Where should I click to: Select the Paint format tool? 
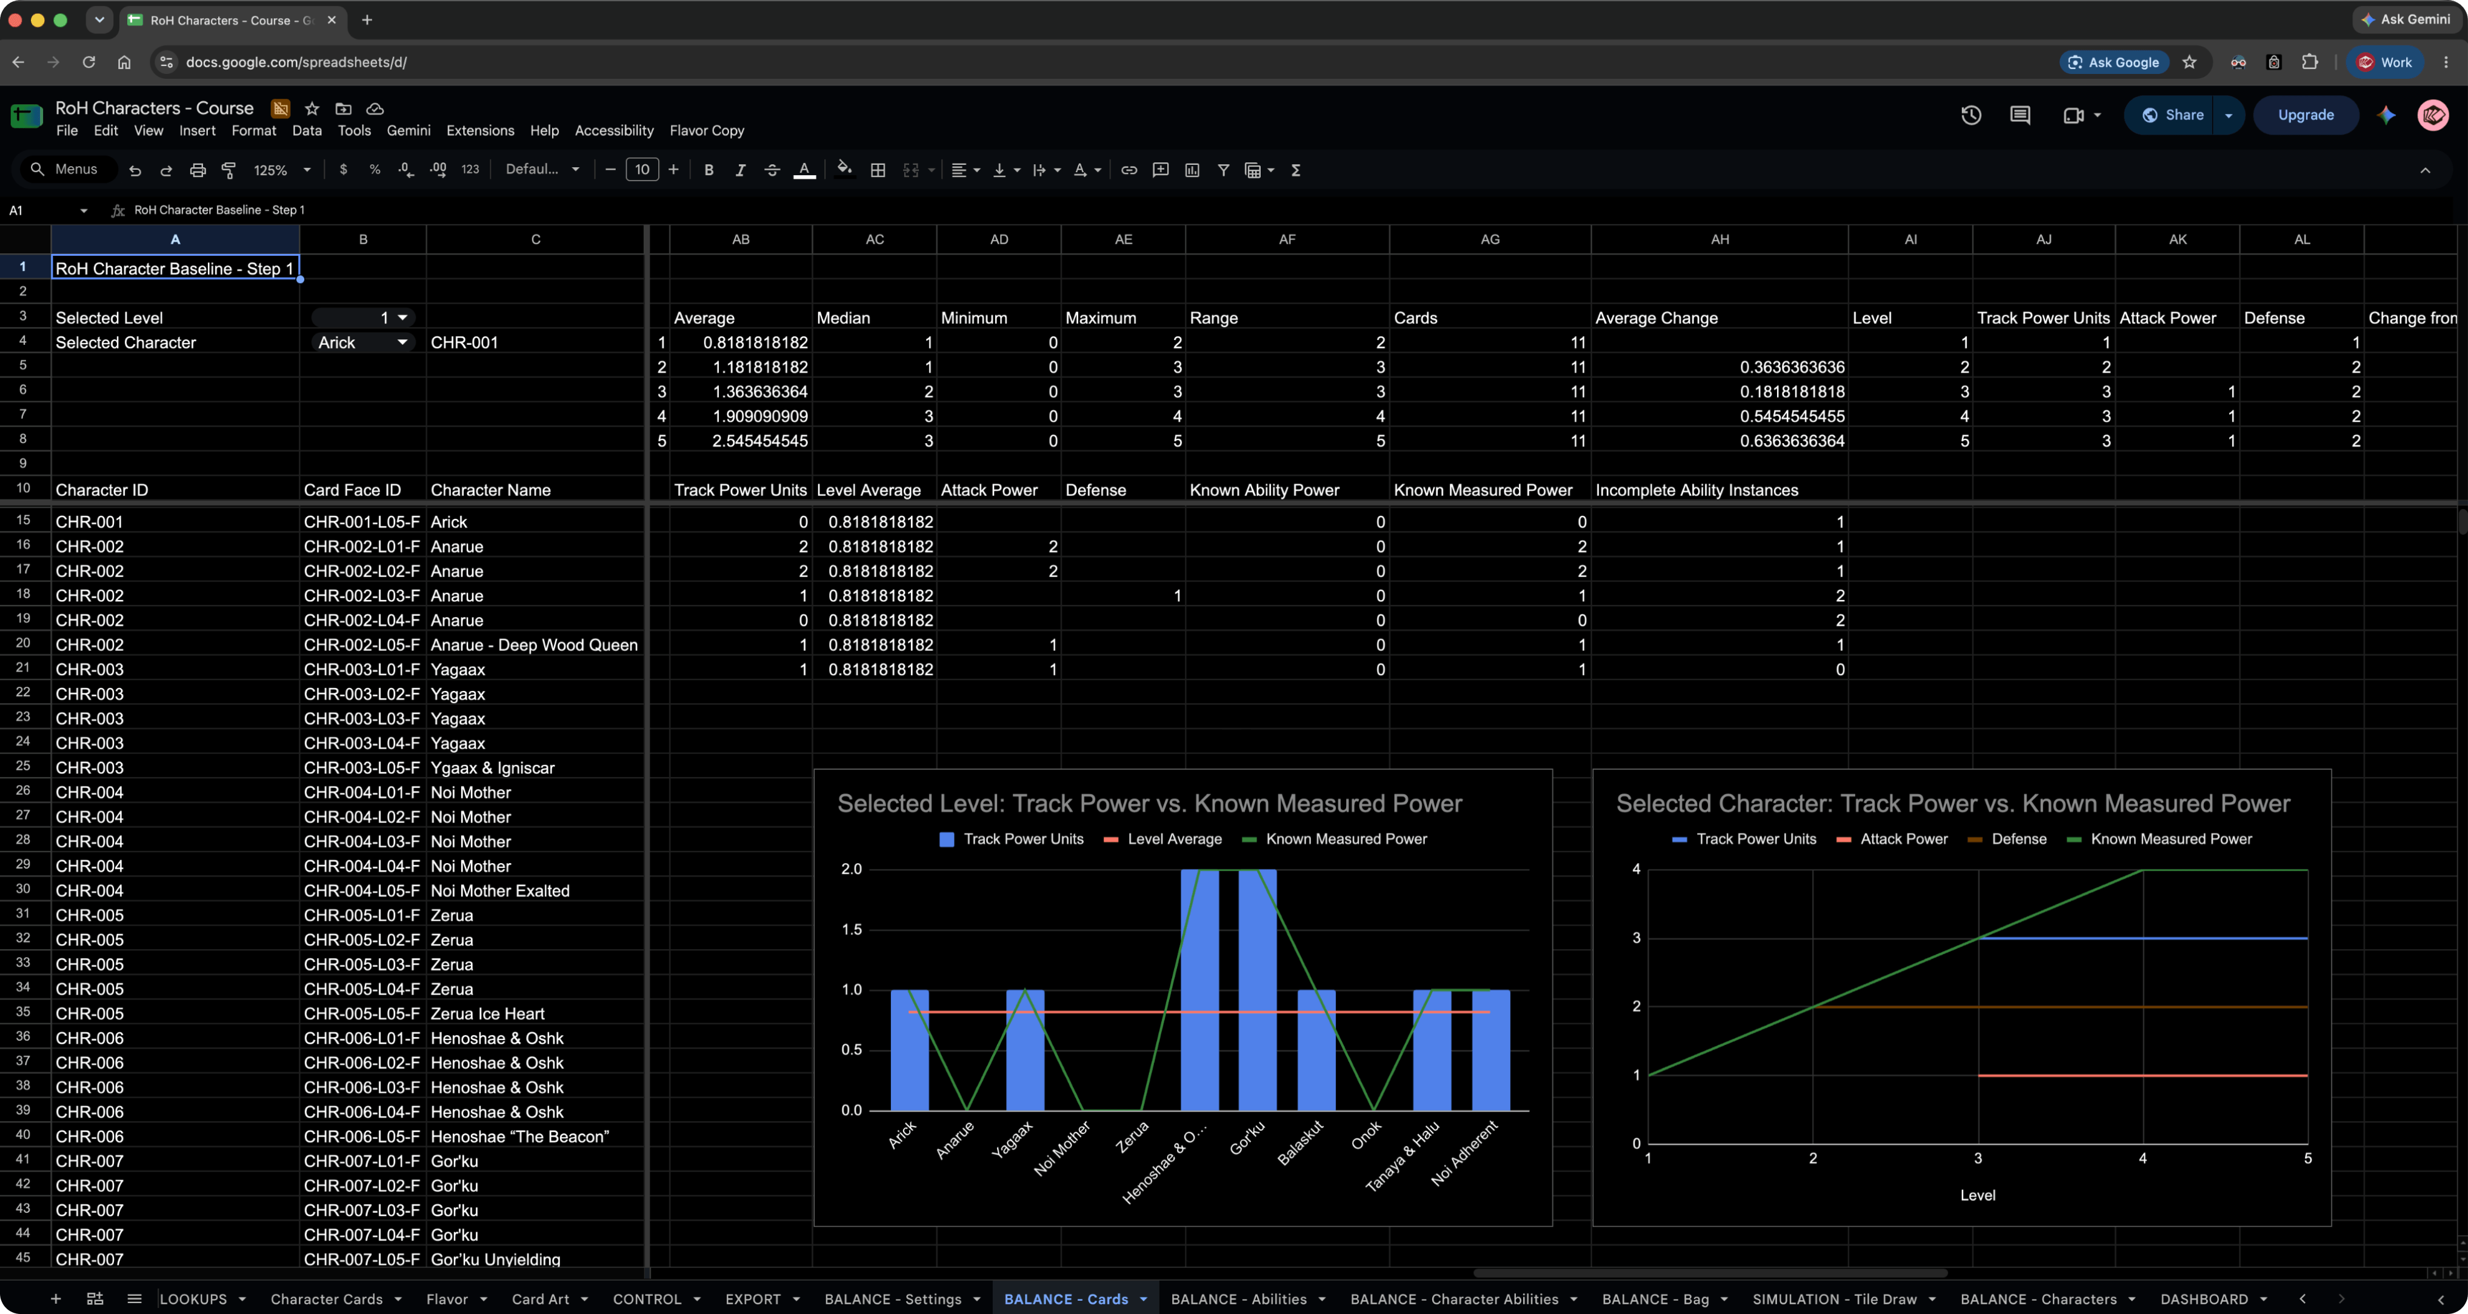[229, 170]
